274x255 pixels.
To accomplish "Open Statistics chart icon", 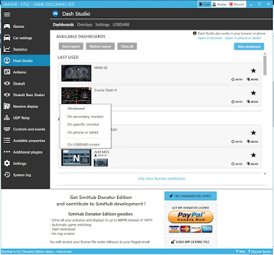I will click(x=7, y=49).
